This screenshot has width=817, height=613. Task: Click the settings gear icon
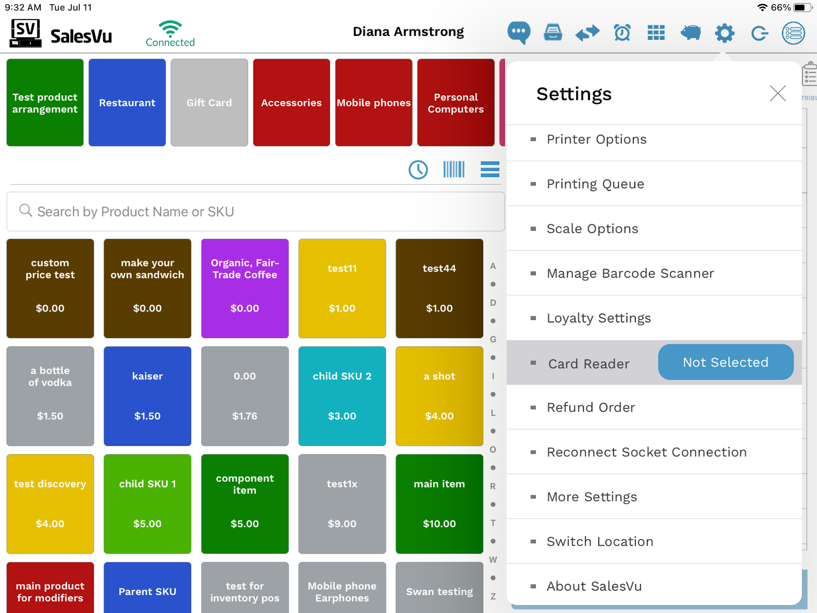(725, 33)
